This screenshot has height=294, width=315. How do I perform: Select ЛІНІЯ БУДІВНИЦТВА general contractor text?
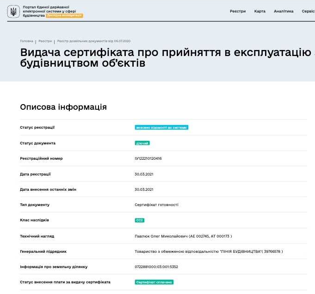209,251
